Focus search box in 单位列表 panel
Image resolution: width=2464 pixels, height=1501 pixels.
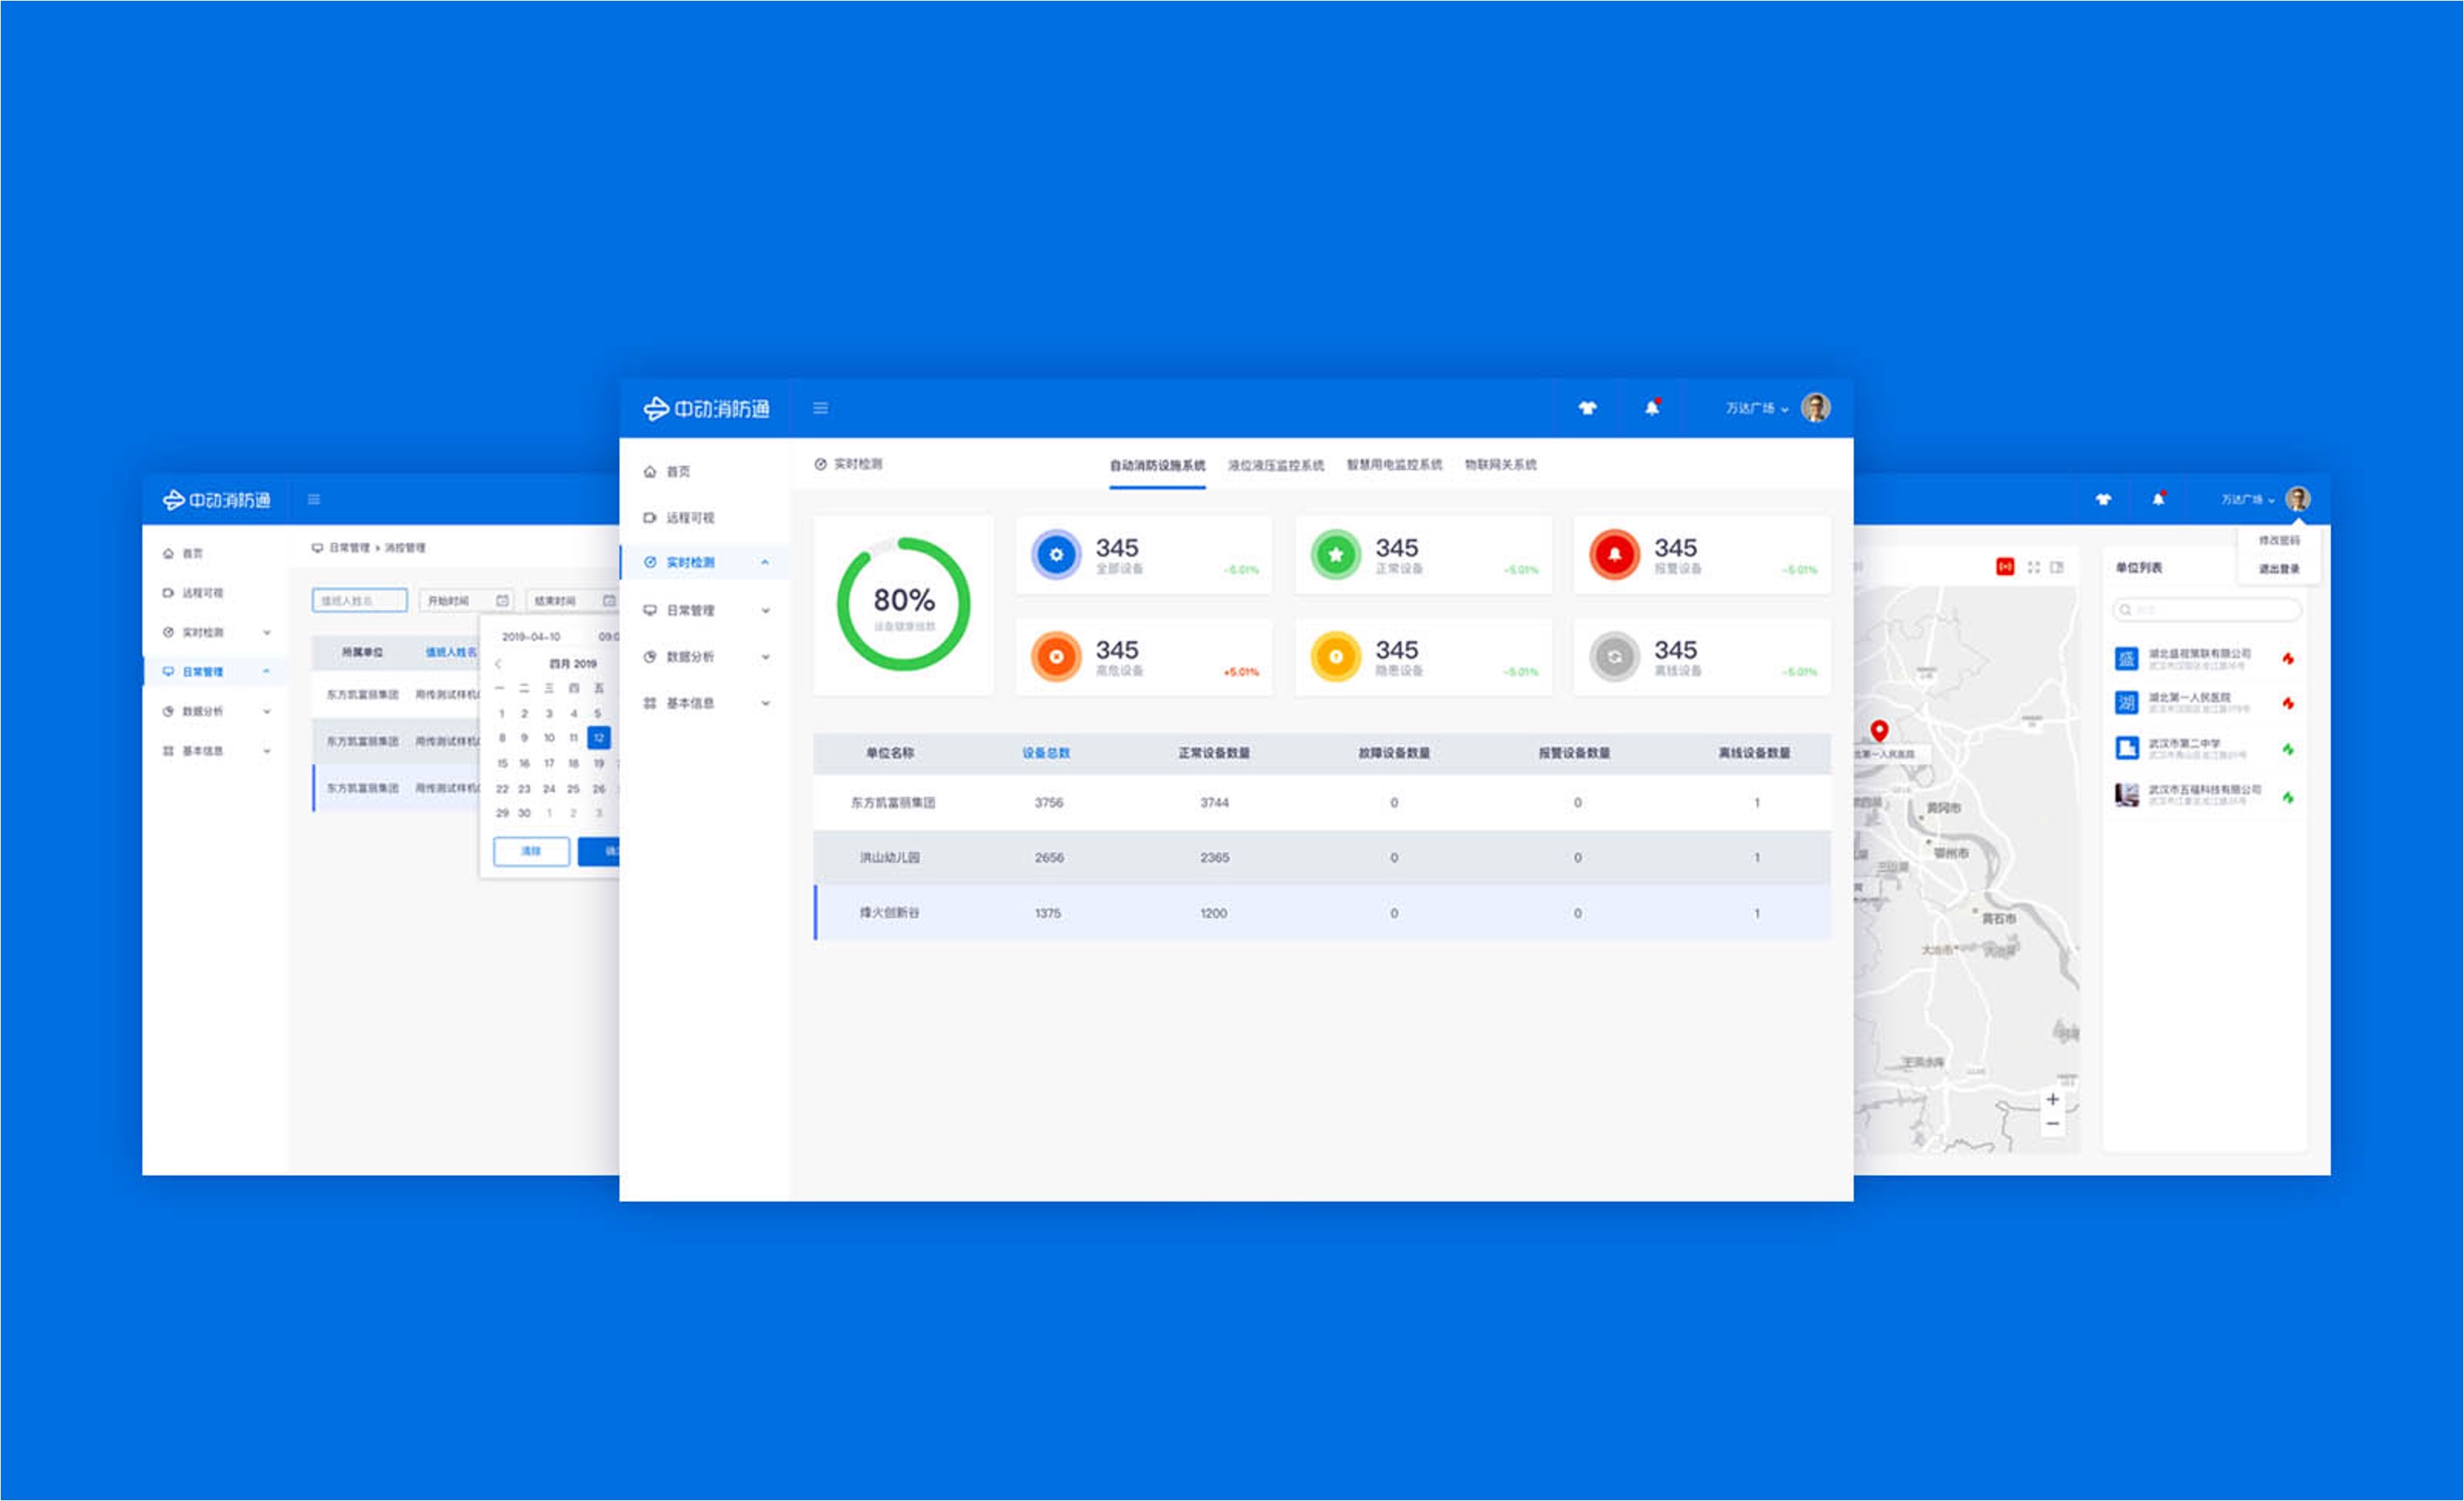(2207, 609)
